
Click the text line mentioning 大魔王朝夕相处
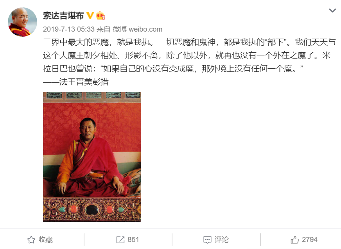coord(187,55)
